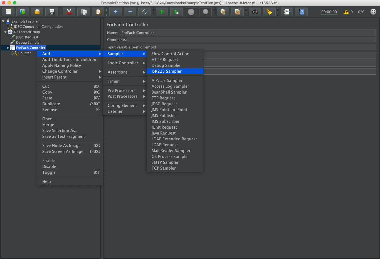This screenshot has height=259, width=380.
Task: Click the Save floppy disk icon
Action: tap(52, 12)
